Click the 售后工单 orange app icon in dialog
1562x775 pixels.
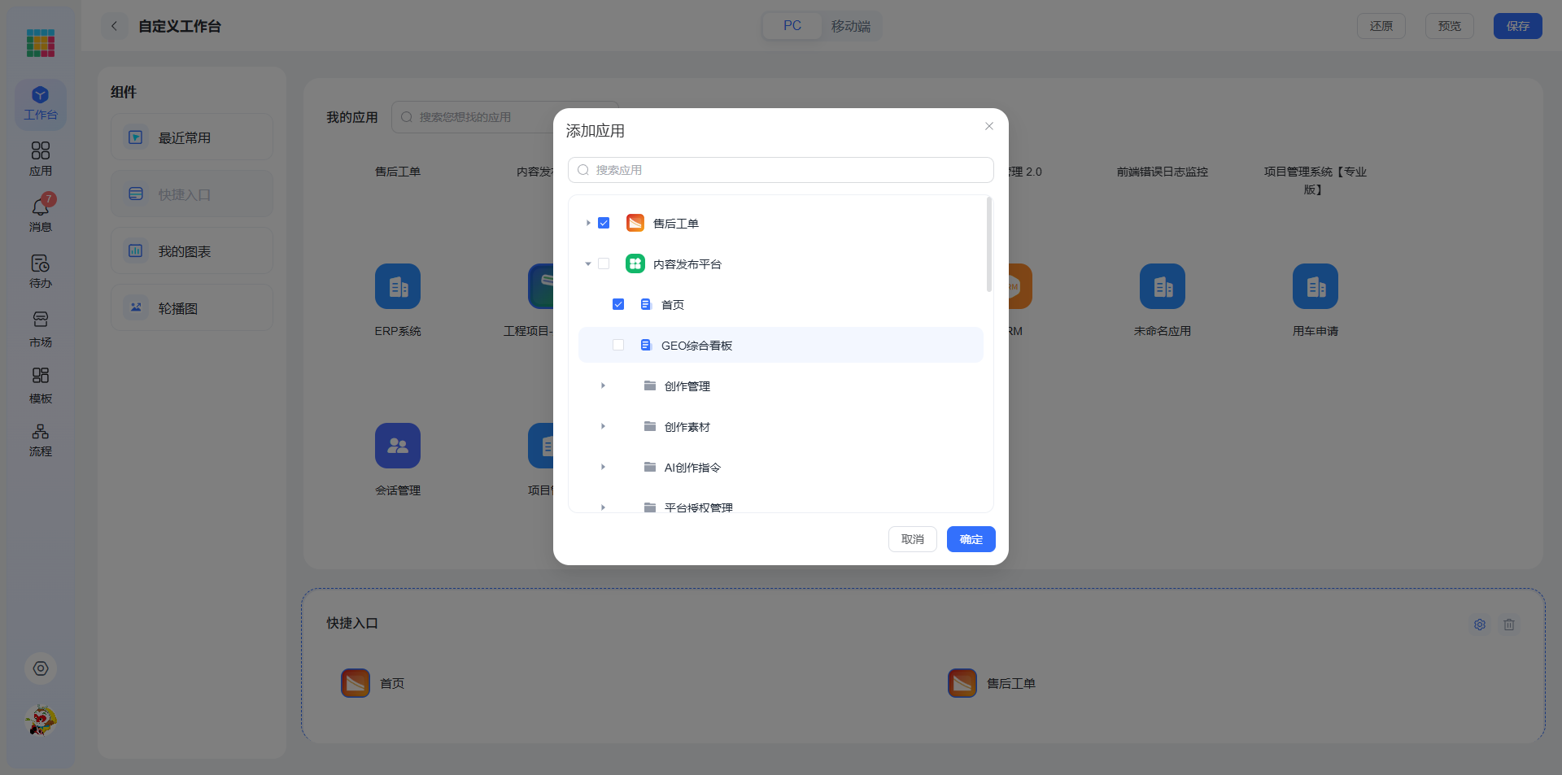[x=635, y=223]
